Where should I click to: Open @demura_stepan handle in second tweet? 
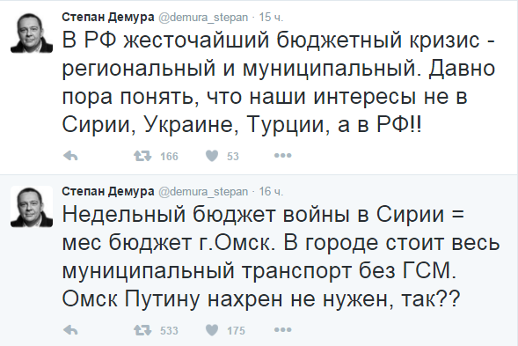(x=203, y=192)
